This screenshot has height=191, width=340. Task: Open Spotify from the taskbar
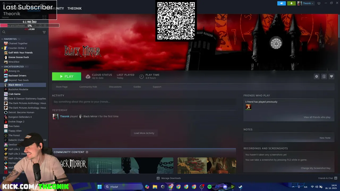click(209, 187)
